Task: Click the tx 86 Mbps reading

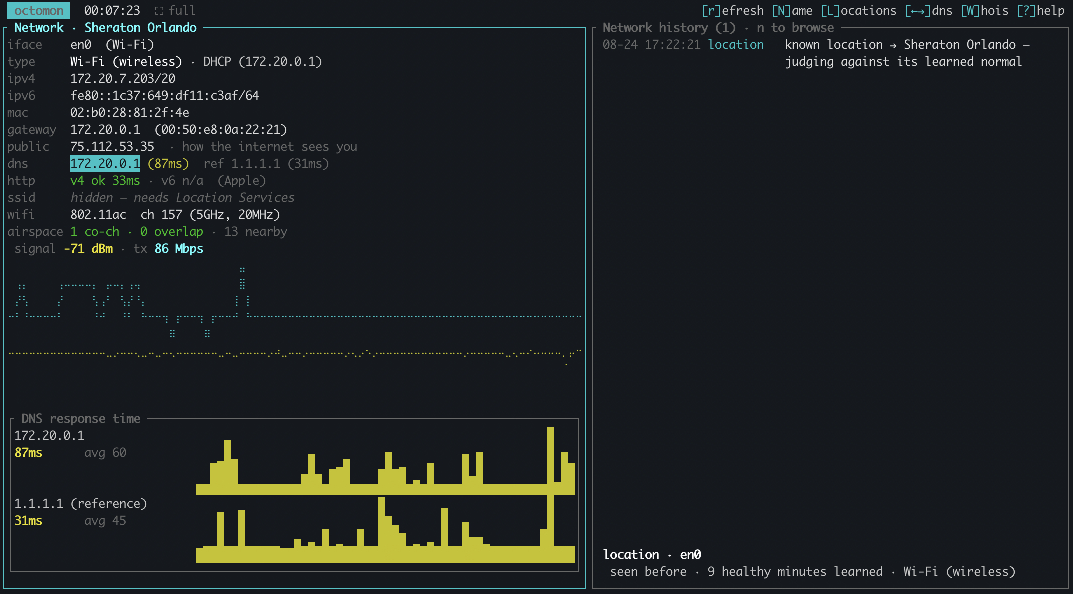Action: point(168,248)
